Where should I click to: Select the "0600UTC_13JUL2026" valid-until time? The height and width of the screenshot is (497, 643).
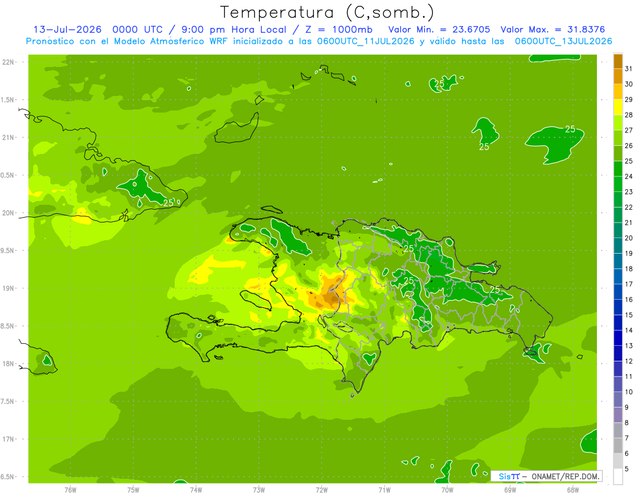(x=563, y=41)
